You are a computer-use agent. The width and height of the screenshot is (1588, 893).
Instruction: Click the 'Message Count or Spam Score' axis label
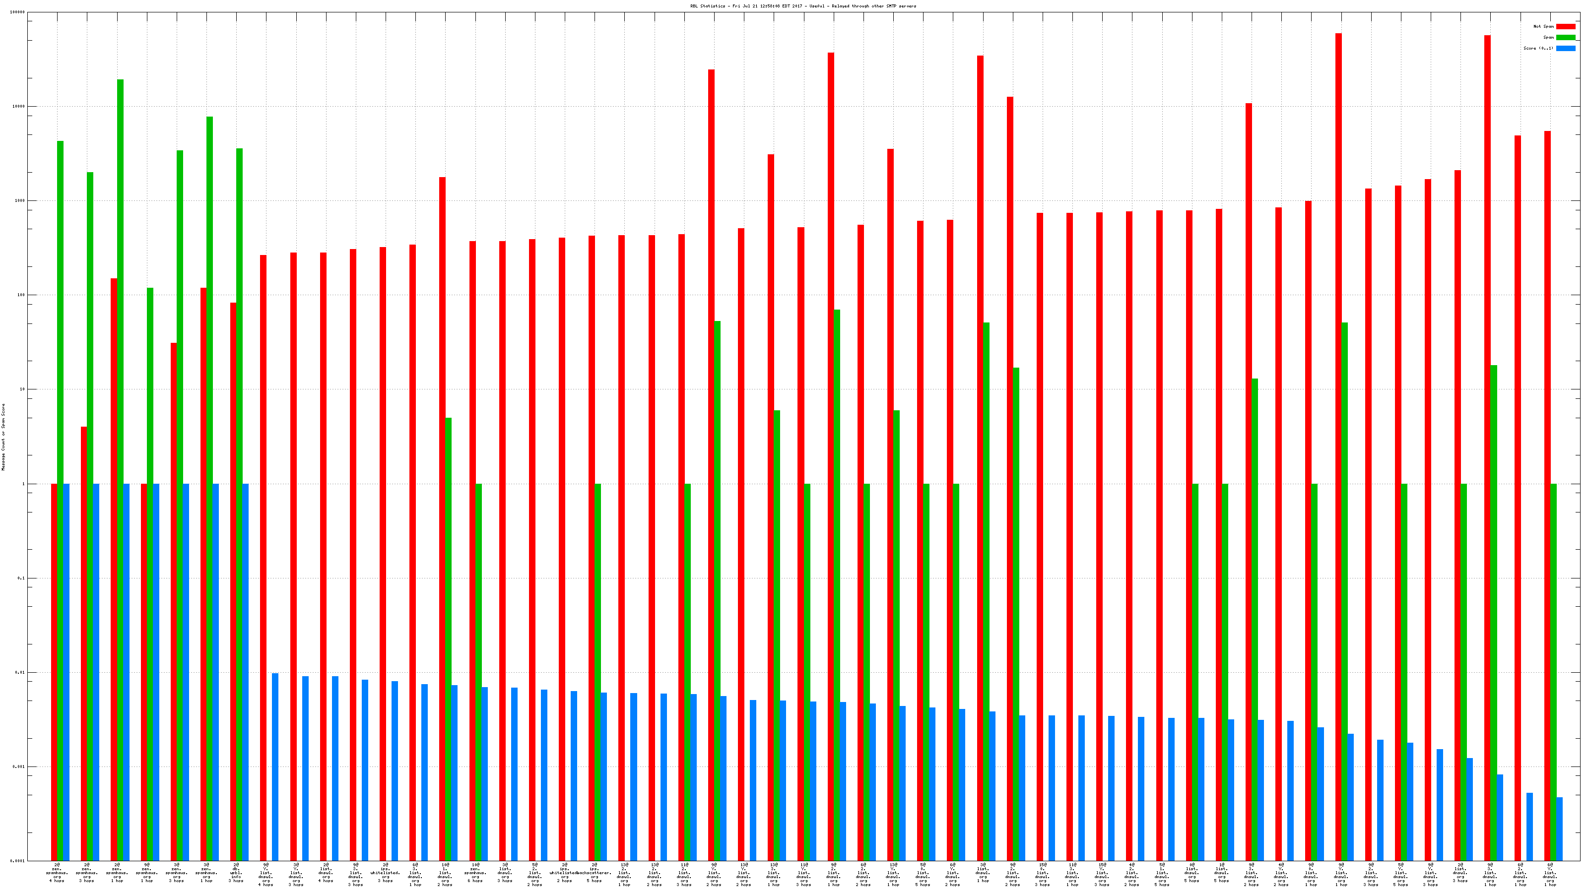click(x=3, y=437)
